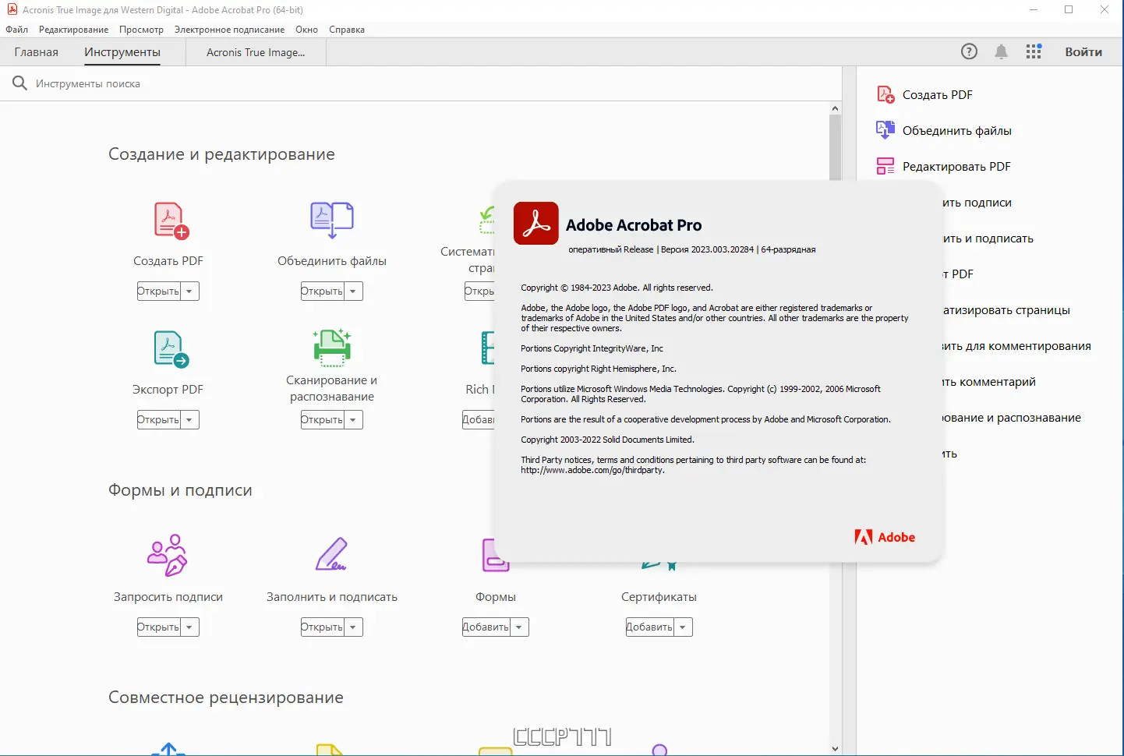Viewport: 1124px width, 756px height.
Task: Click the notification bell icon
Action: pos(1001,51)
